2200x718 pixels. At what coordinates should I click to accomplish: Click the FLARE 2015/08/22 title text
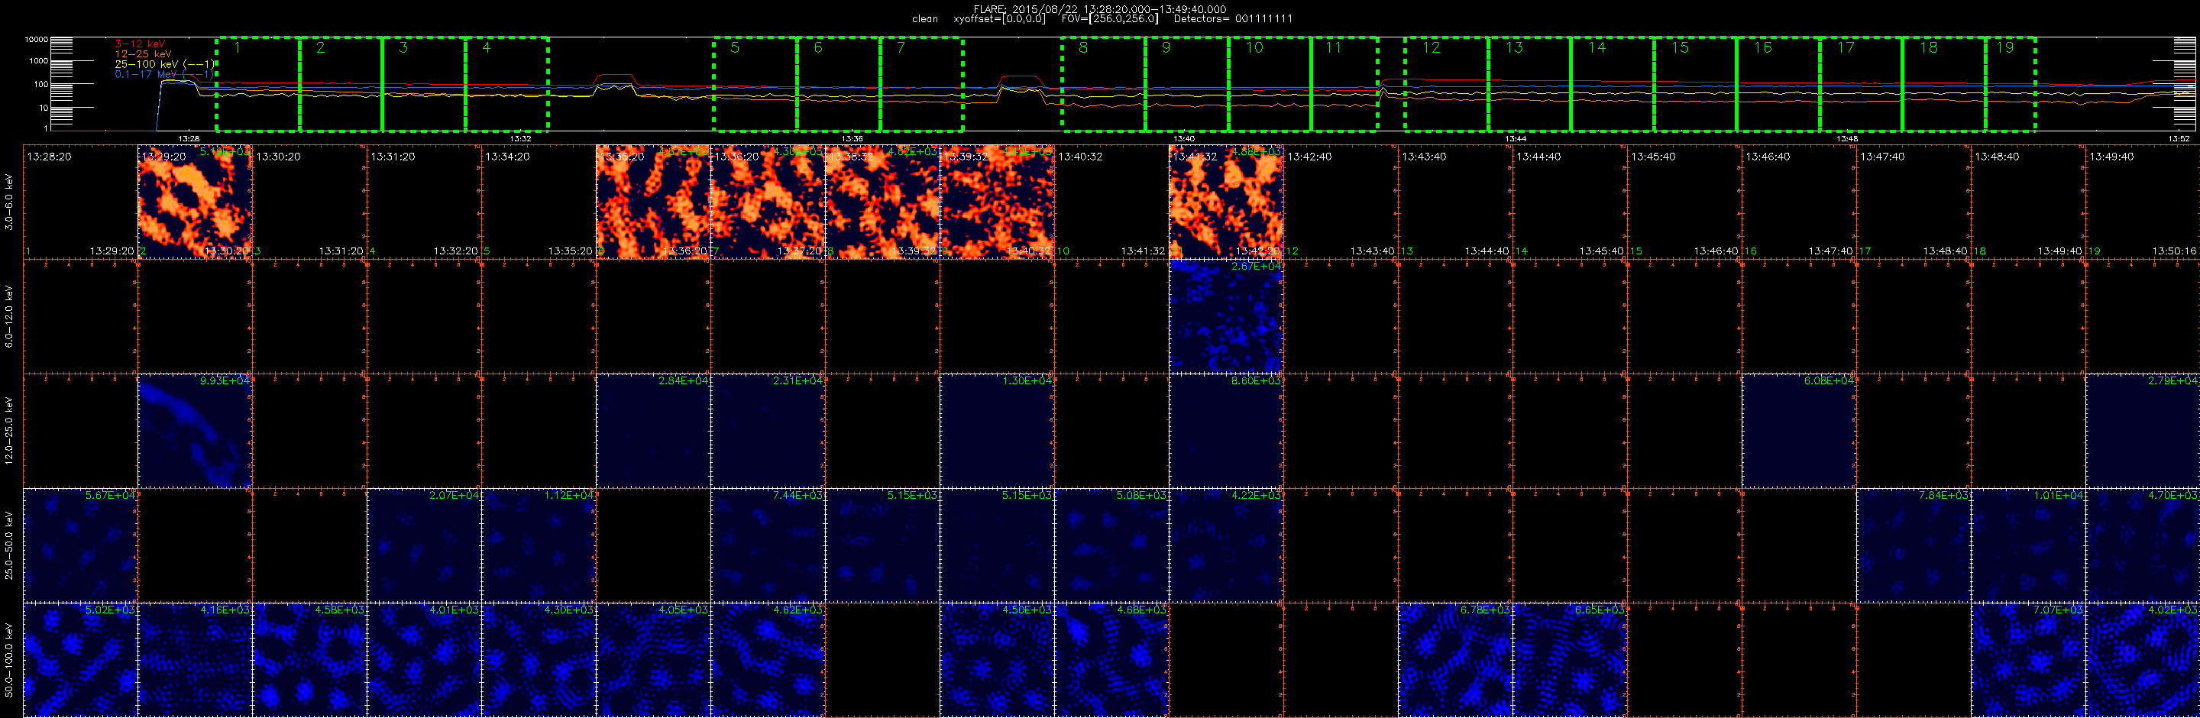tap(1100, 9)
